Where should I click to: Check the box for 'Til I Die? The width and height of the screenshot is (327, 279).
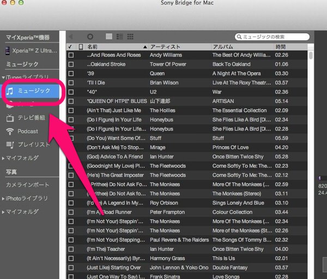71,83
